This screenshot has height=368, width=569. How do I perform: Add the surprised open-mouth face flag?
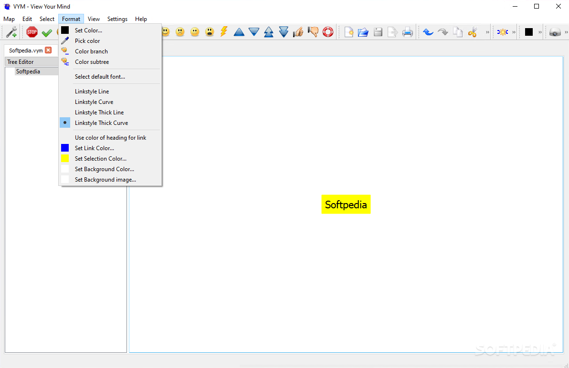tap(210, 32)
